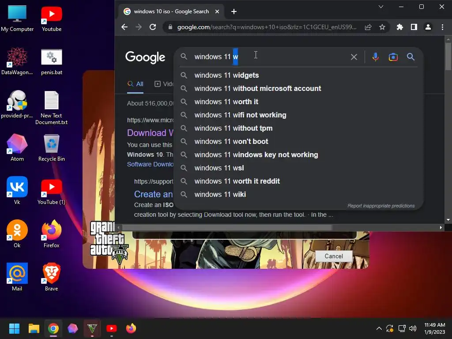Choose suggestion windows 11 worth it reddit
The height and width of the screenshot is (339, 452).
click(x=299, y=181)
